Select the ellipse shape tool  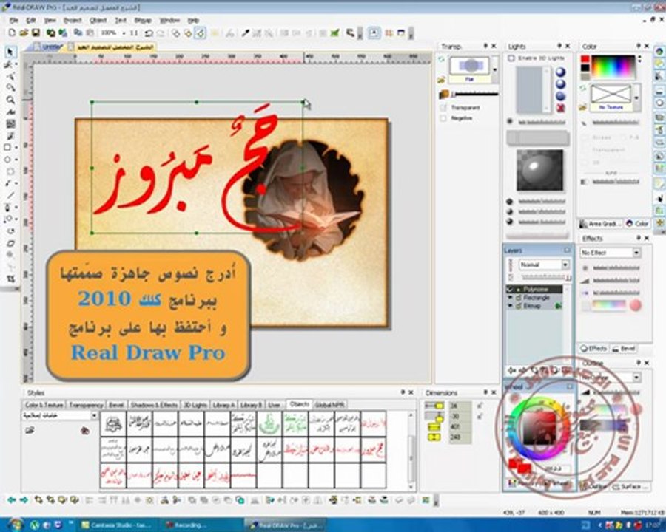coord(7,160)
